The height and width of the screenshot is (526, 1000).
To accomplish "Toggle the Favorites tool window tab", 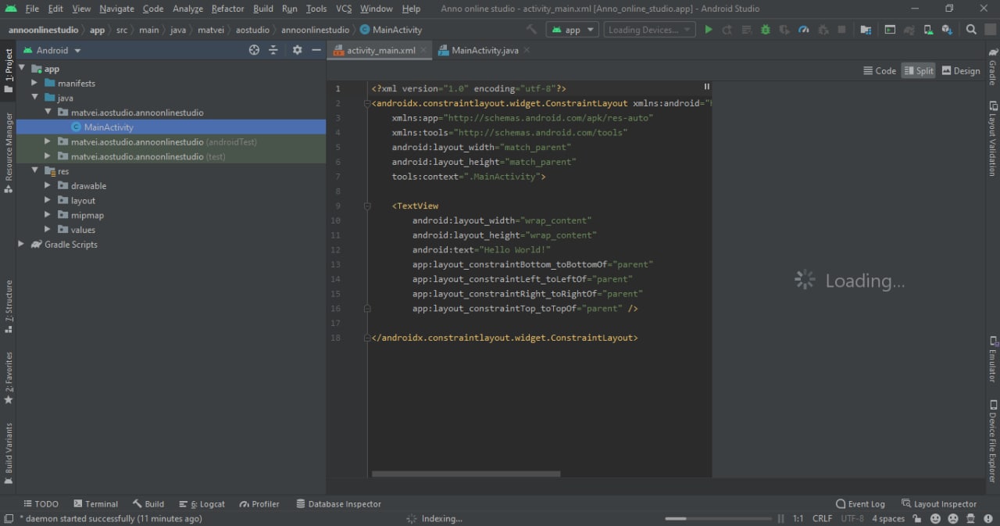I will [9, 378].
